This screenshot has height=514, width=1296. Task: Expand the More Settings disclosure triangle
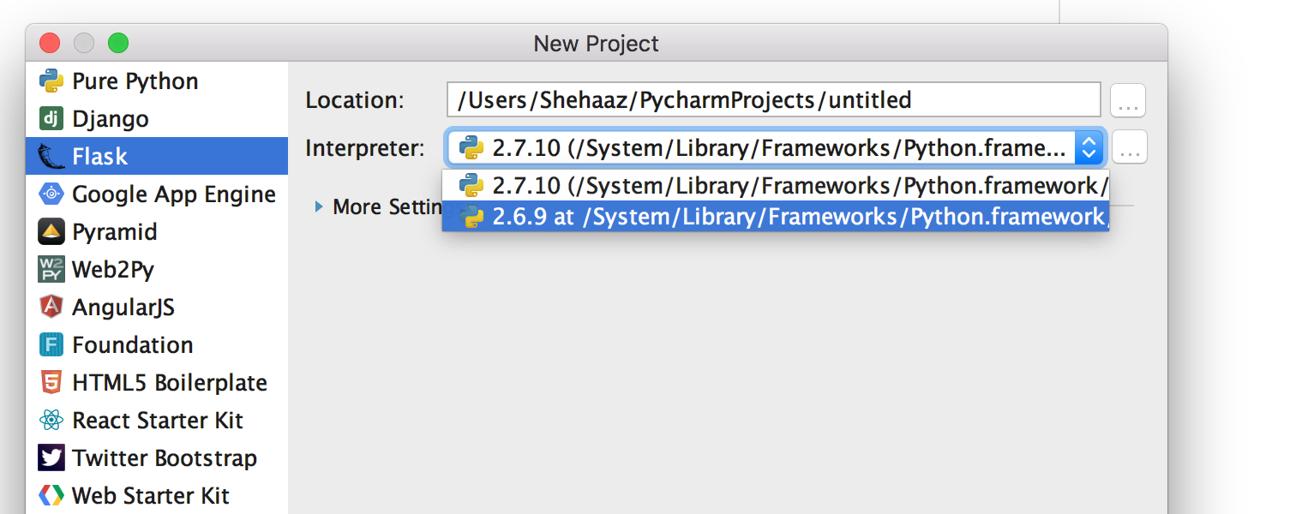319,206
